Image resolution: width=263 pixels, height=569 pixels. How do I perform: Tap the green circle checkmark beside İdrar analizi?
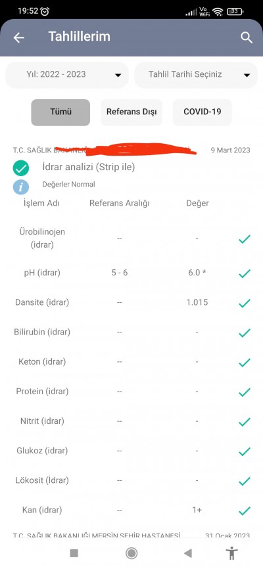[x=20, y=168]
